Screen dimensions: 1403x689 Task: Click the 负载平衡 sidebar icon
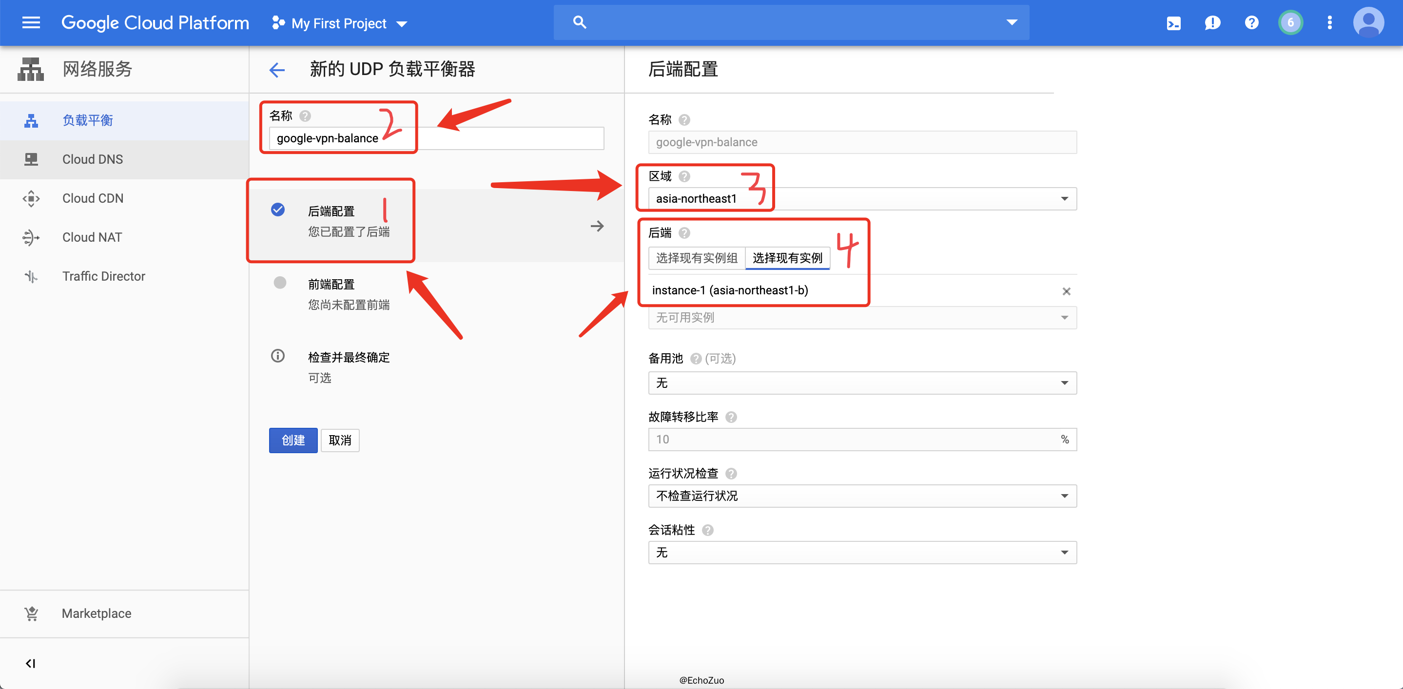[31, 120]
